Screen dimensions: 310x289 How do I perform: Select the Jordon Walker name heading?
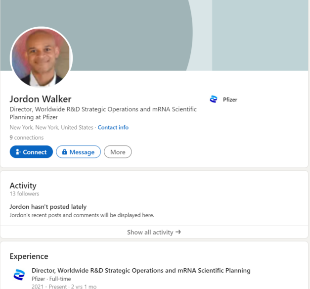point(41,99)
